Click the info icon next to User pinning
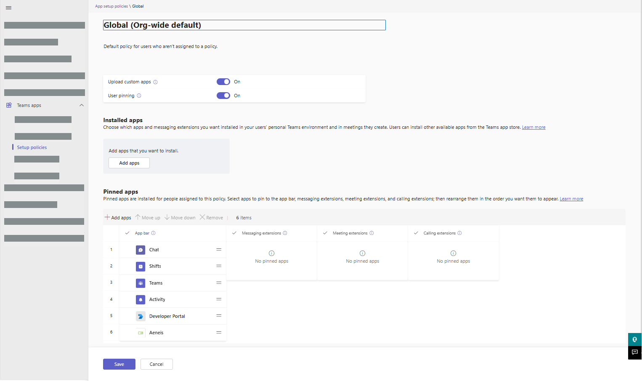642x381 pixels. 139,96
